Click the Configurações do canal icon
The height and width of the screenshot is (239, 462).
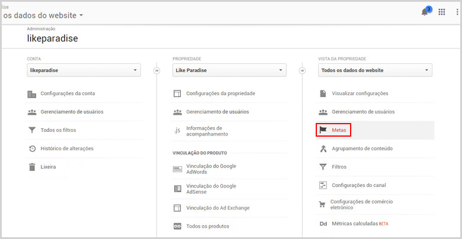(323, 185)
